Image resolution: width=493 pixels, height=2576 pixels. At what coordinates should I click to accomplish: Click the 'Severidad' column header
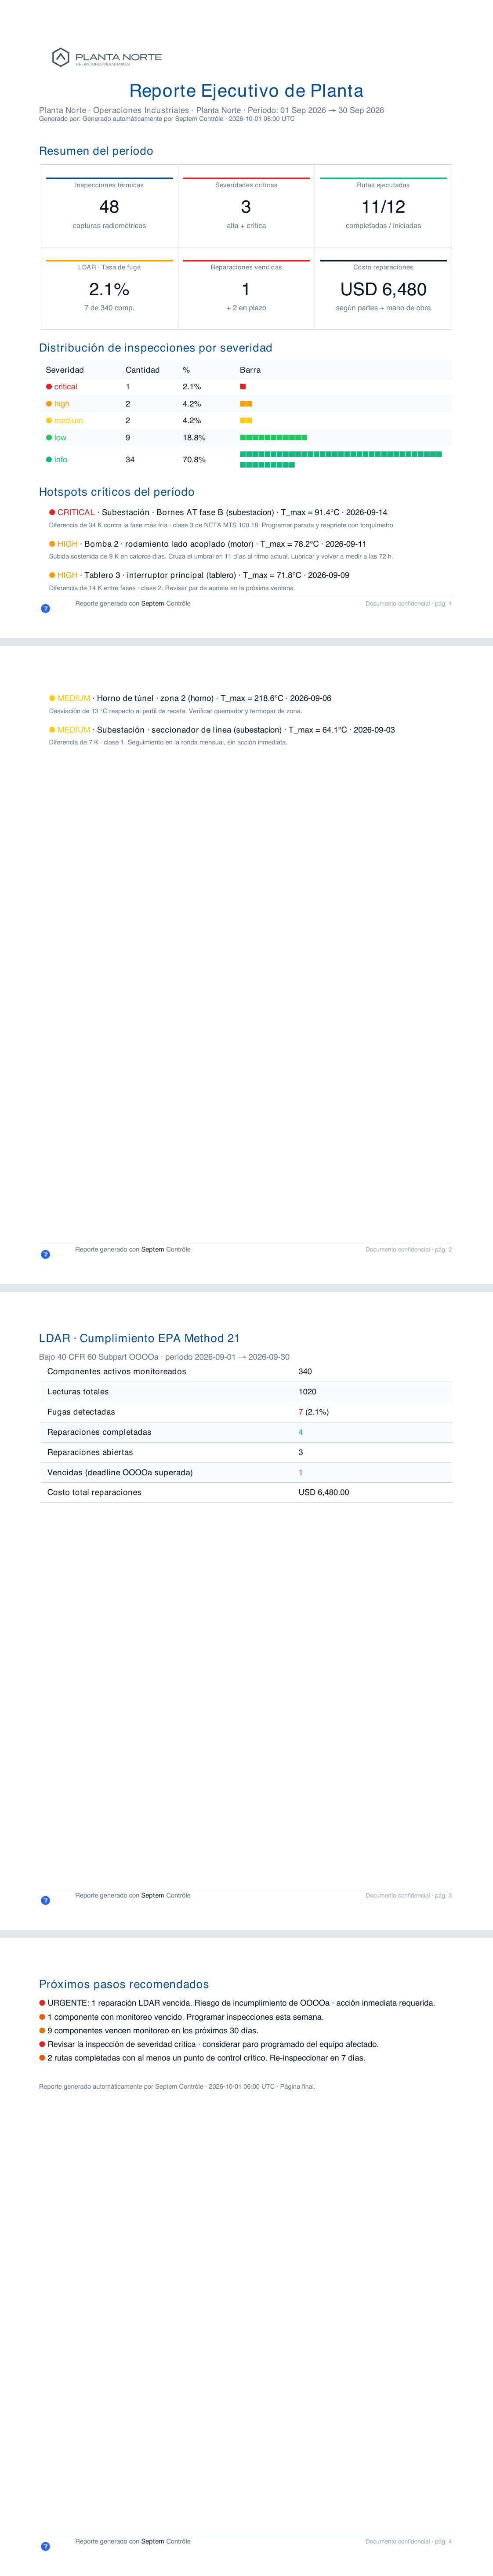[x=65, y=370]
